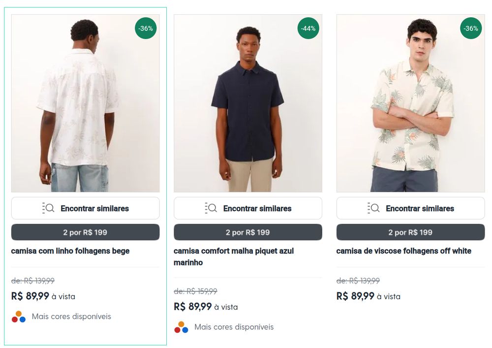
Task: Click the "2 por R$ 199" promo on the off-white shirt
Action: (x=410, y=232)
